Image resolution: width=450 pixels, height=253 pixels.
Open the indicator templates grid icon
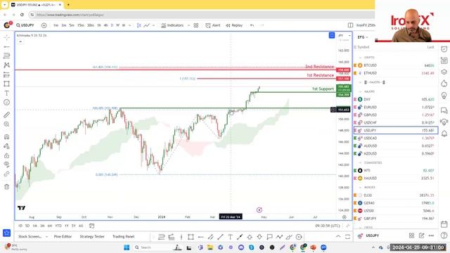[x=196, y=25]
